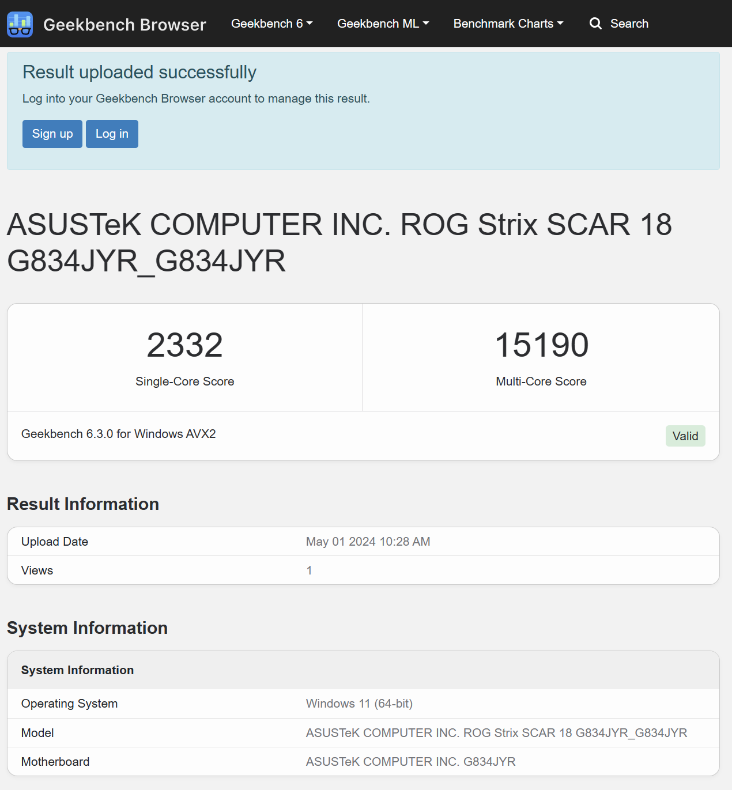Open the Benchmark Charts dropdown
The width and height of the screenshot is (732, 790).
[x=508, y=24]
